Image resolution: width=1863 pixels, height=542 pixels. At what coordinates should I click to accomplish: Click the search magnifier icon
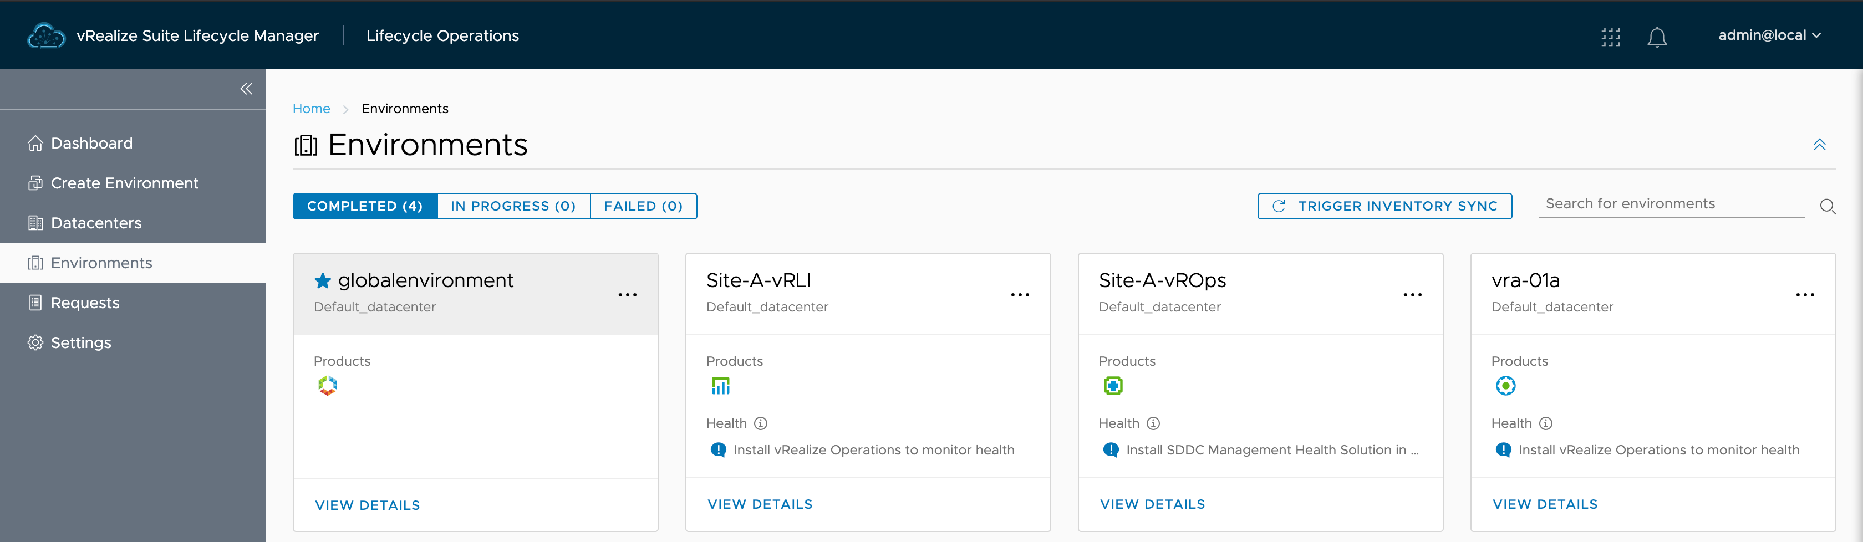[1828, 207]
